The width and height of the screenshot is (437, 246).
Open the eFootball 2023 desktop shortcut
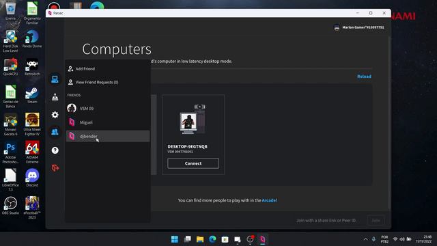click(x=32, y=208)
